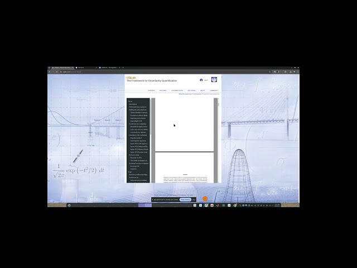Select Basis-adaptive PCE entry
This screenshot has width=357, height=268.
[136, 121]
